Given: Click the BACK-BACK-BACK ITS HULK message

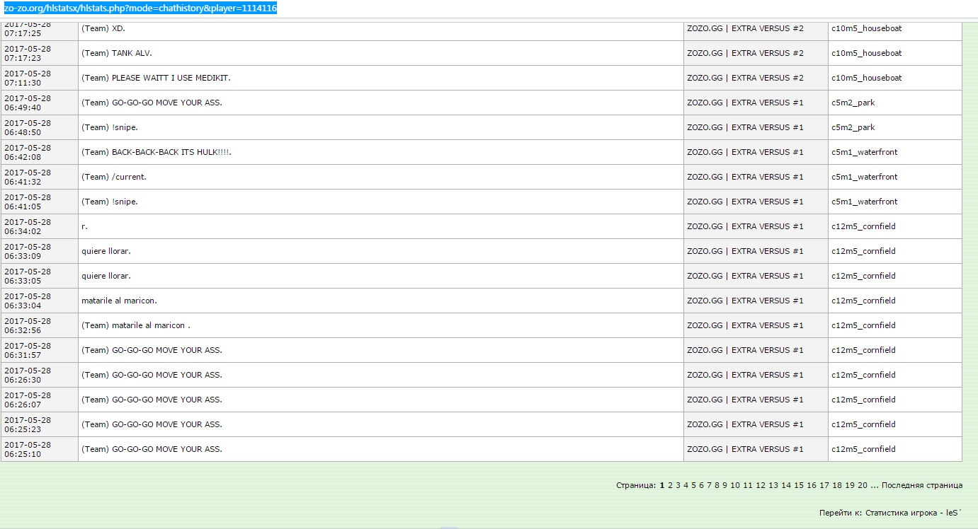Looking at the screenshot, I should (171, 152).
